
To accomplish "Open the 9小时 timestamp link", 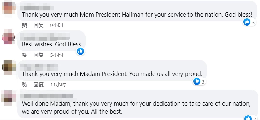I will tap(57, 25).
